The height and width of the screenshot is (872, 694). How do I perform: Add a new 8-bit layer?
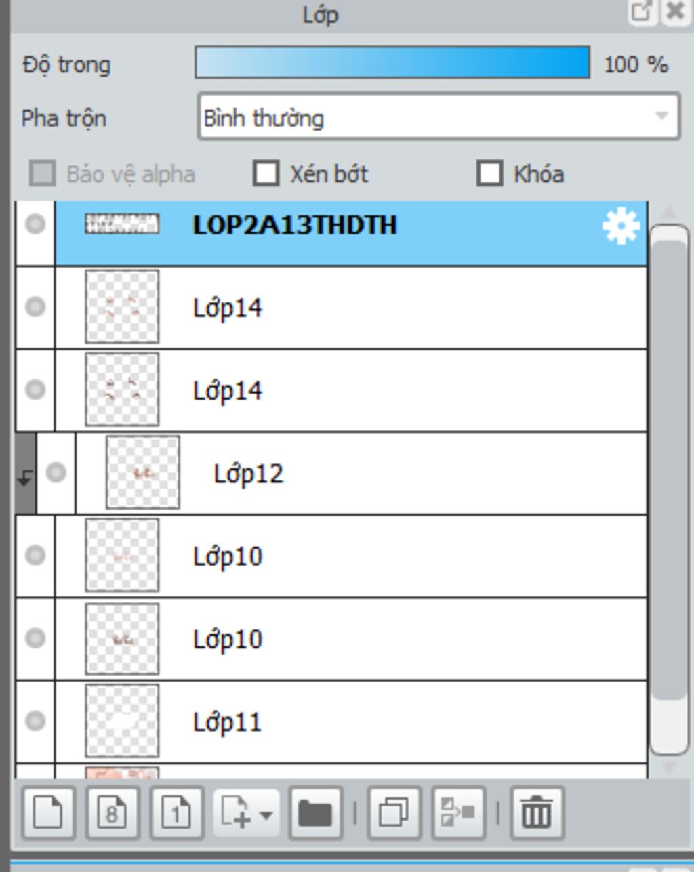click(113, 811)
